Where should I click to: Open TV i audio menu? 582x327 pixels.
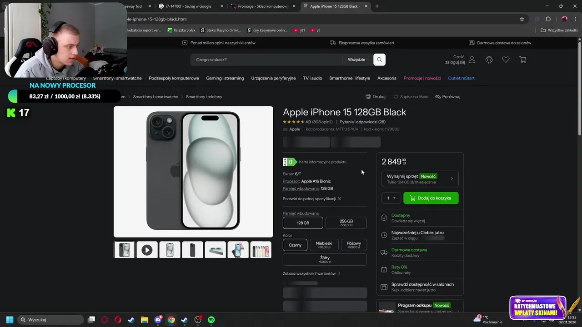pos(312,78)
